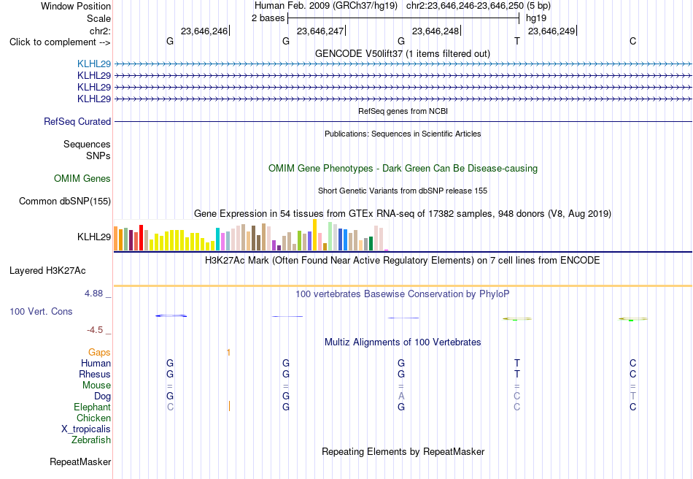Open 'Publications: Sequences in Scientific Articles' title

(x=403, y=134)
